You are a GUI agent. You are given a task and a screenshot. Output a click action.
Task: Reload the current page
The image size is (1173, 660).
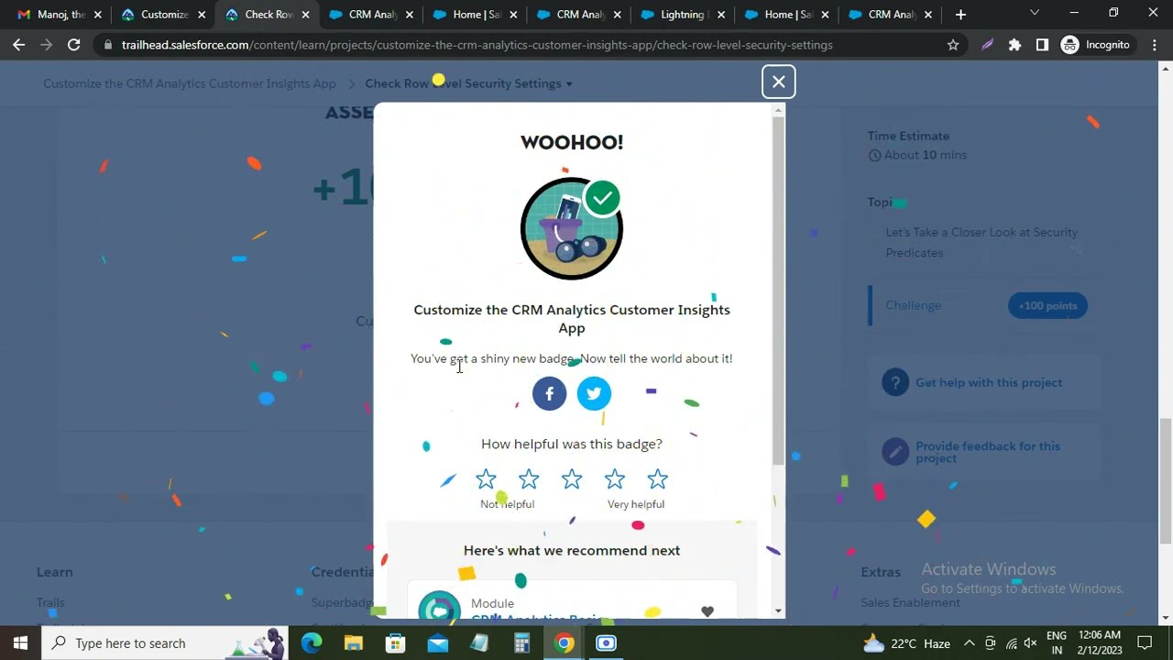click(x=74, y=44)
